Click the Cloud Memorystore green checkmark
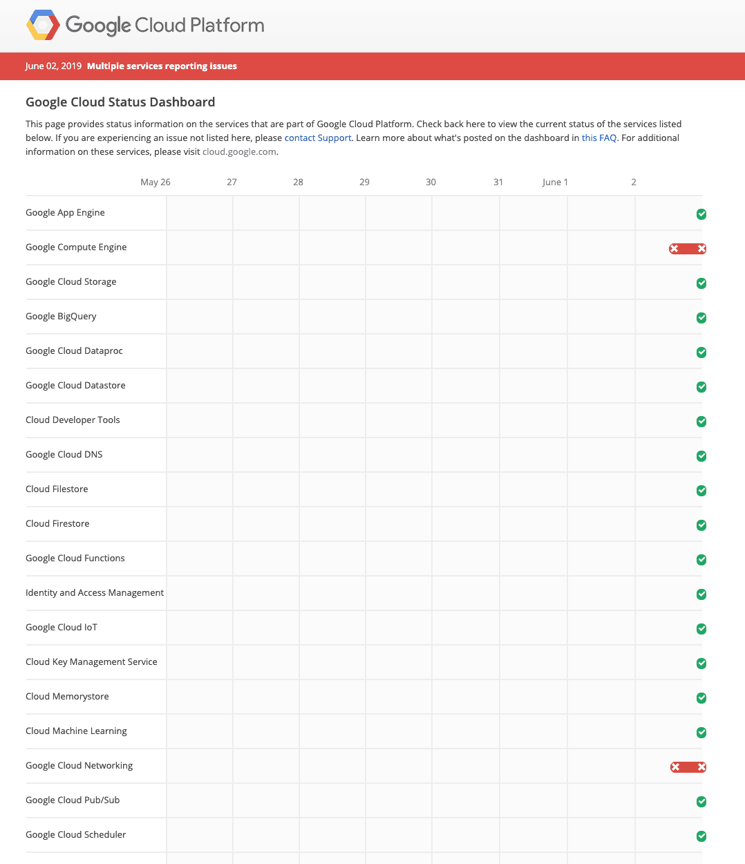Viewport: 745px width, 864px height. 701,698
